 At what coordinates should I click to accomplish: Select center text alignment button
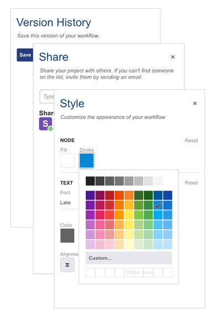(67, 265)
